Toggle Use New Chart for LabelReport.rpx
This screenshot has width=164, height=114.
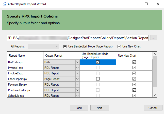pos(134,79)
